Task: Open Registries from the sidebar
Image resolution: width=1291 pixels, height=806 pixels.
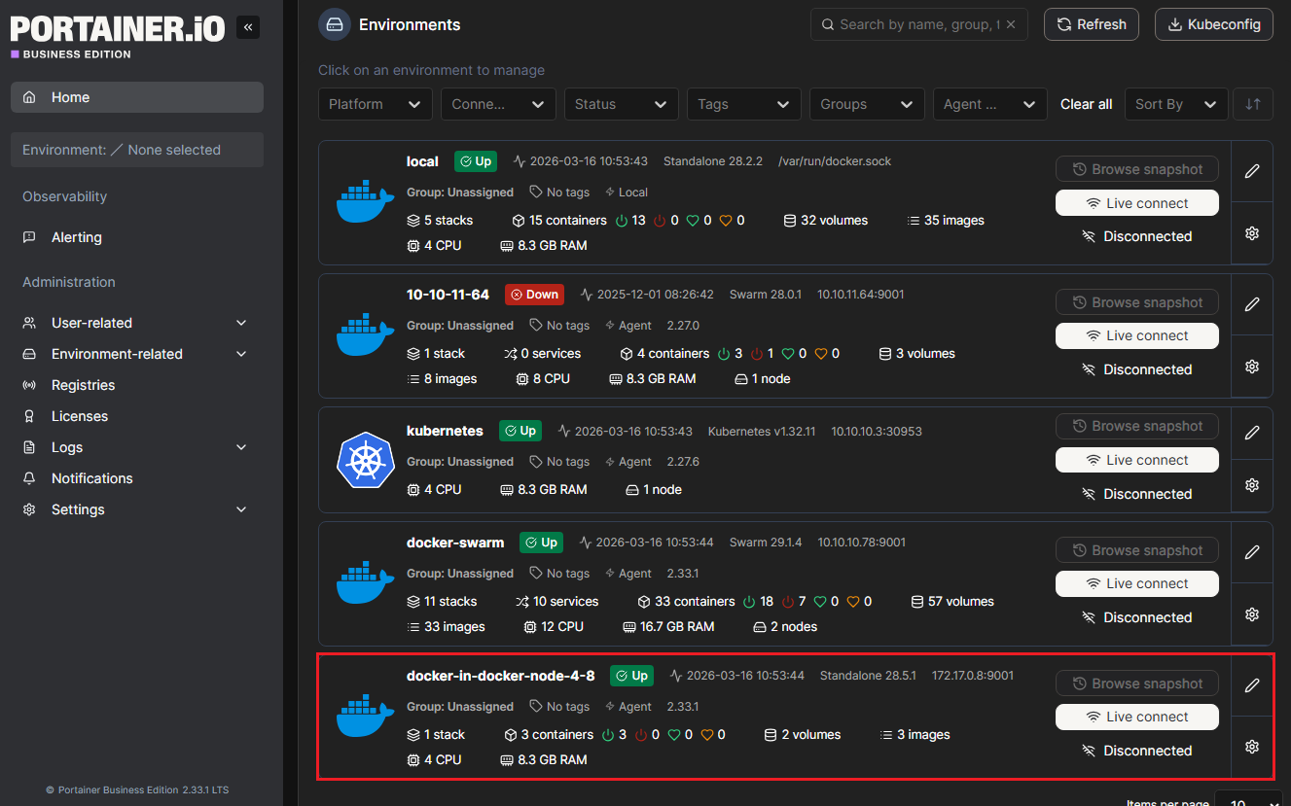Action: coord(84,385)
